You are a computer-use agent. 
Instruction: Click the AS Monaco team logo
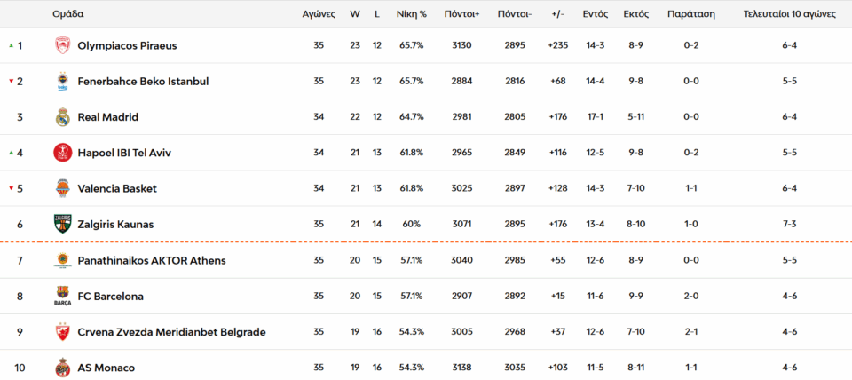pos(62,368)
